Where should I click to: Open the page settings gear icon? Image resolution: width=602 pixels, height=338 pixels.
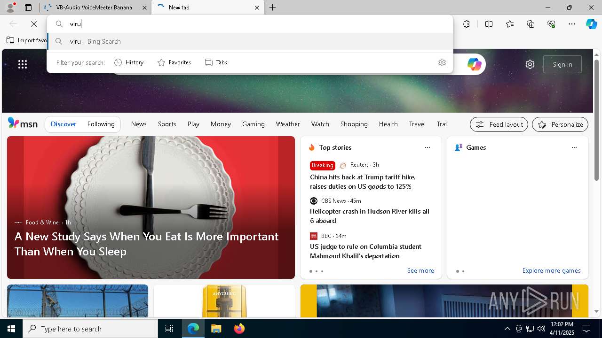tap(530, 64)
